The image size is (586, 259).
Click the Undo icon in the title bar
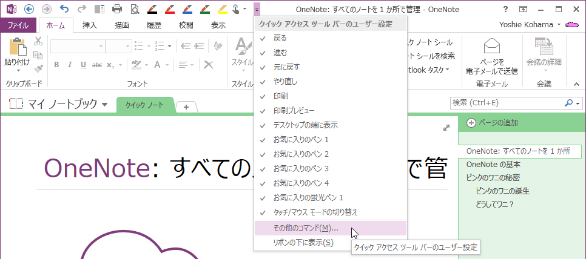point(64,9)
